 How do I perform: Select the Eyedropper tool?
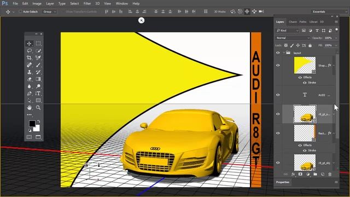(38, 58)
